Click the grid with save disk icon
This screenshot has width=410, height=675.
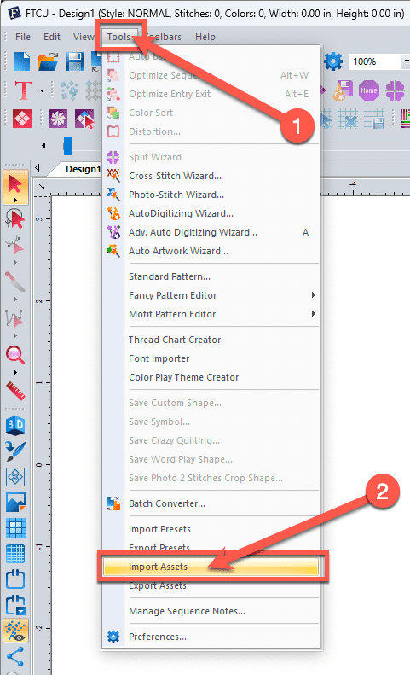[374, 119]
